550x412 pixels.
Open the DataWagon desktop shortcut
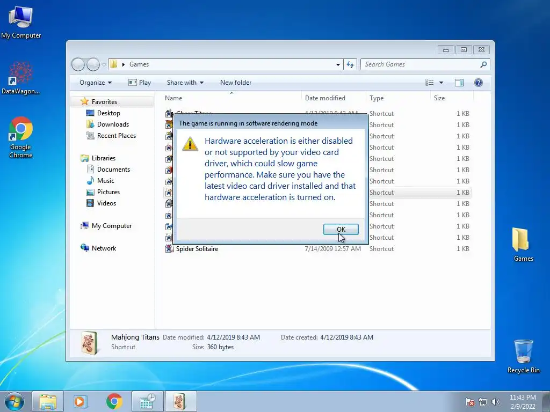pyautogui.click(x=20, y=78)
